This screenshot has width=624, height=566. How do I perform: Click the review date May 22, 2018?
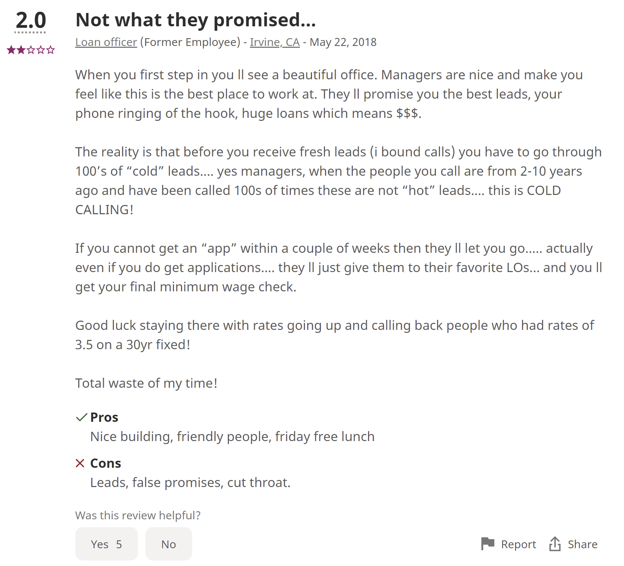[x=343, y=42]
